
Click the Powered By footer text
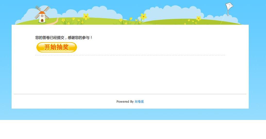pyautogui.click(x=125, y=101)
